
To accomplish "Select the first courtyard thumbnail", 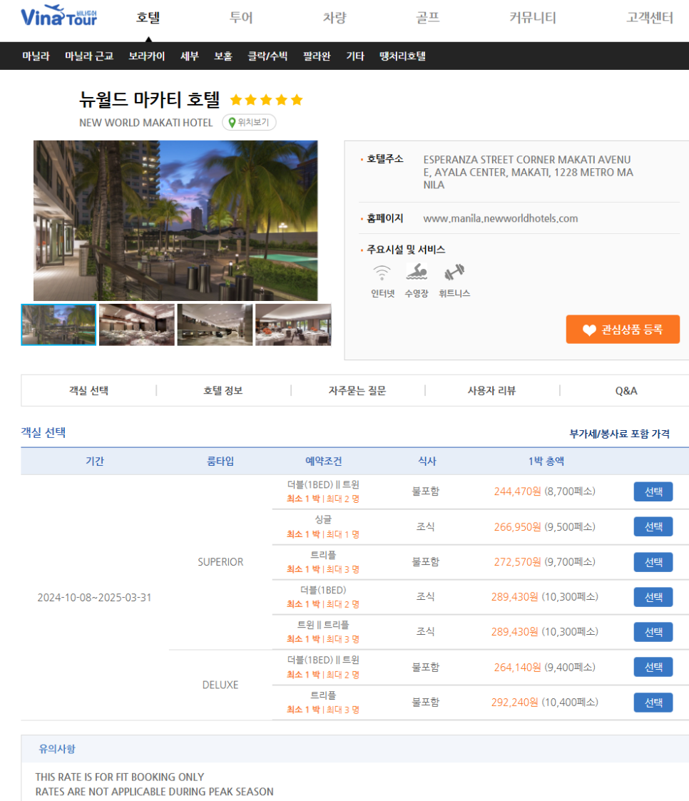I will point(58,325).
